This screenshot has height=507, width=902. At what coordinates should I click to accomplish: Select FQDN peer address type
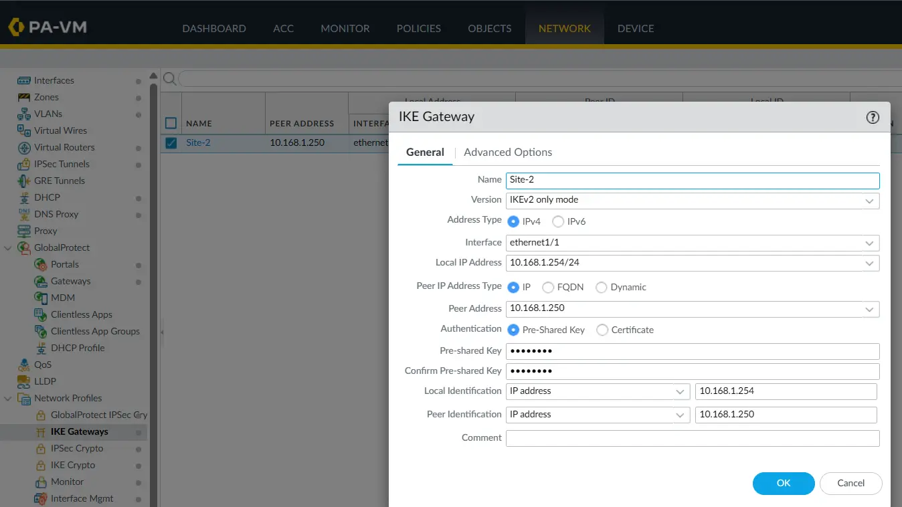[x=548, y=287]
